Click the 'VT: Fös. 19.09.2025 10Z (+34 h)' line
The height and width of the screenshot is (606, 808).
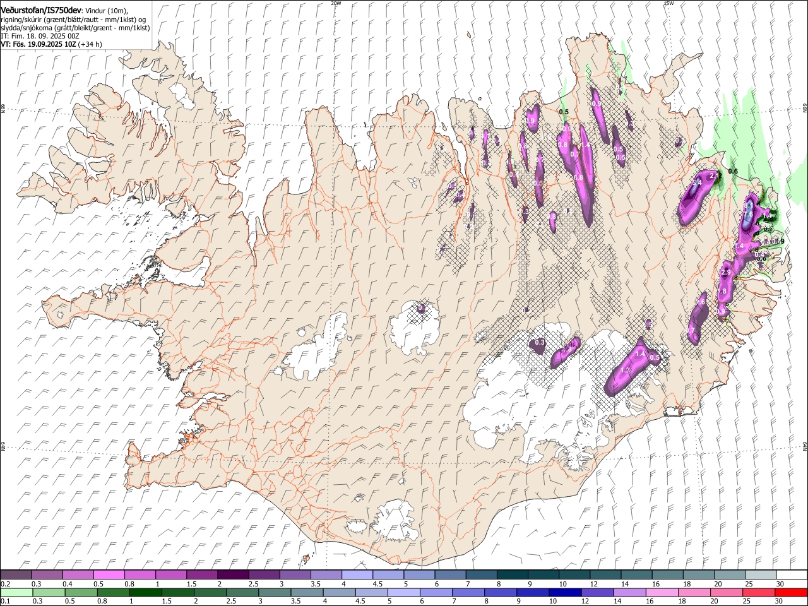[52, 44]
